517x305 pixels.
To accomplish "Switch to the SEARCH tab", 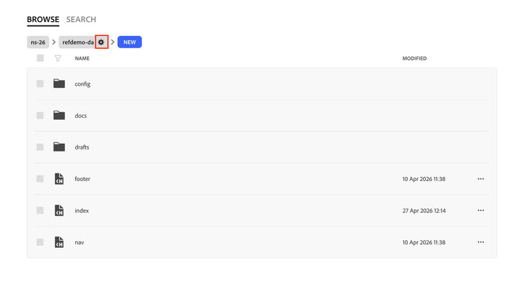I will tap(81, 19).
